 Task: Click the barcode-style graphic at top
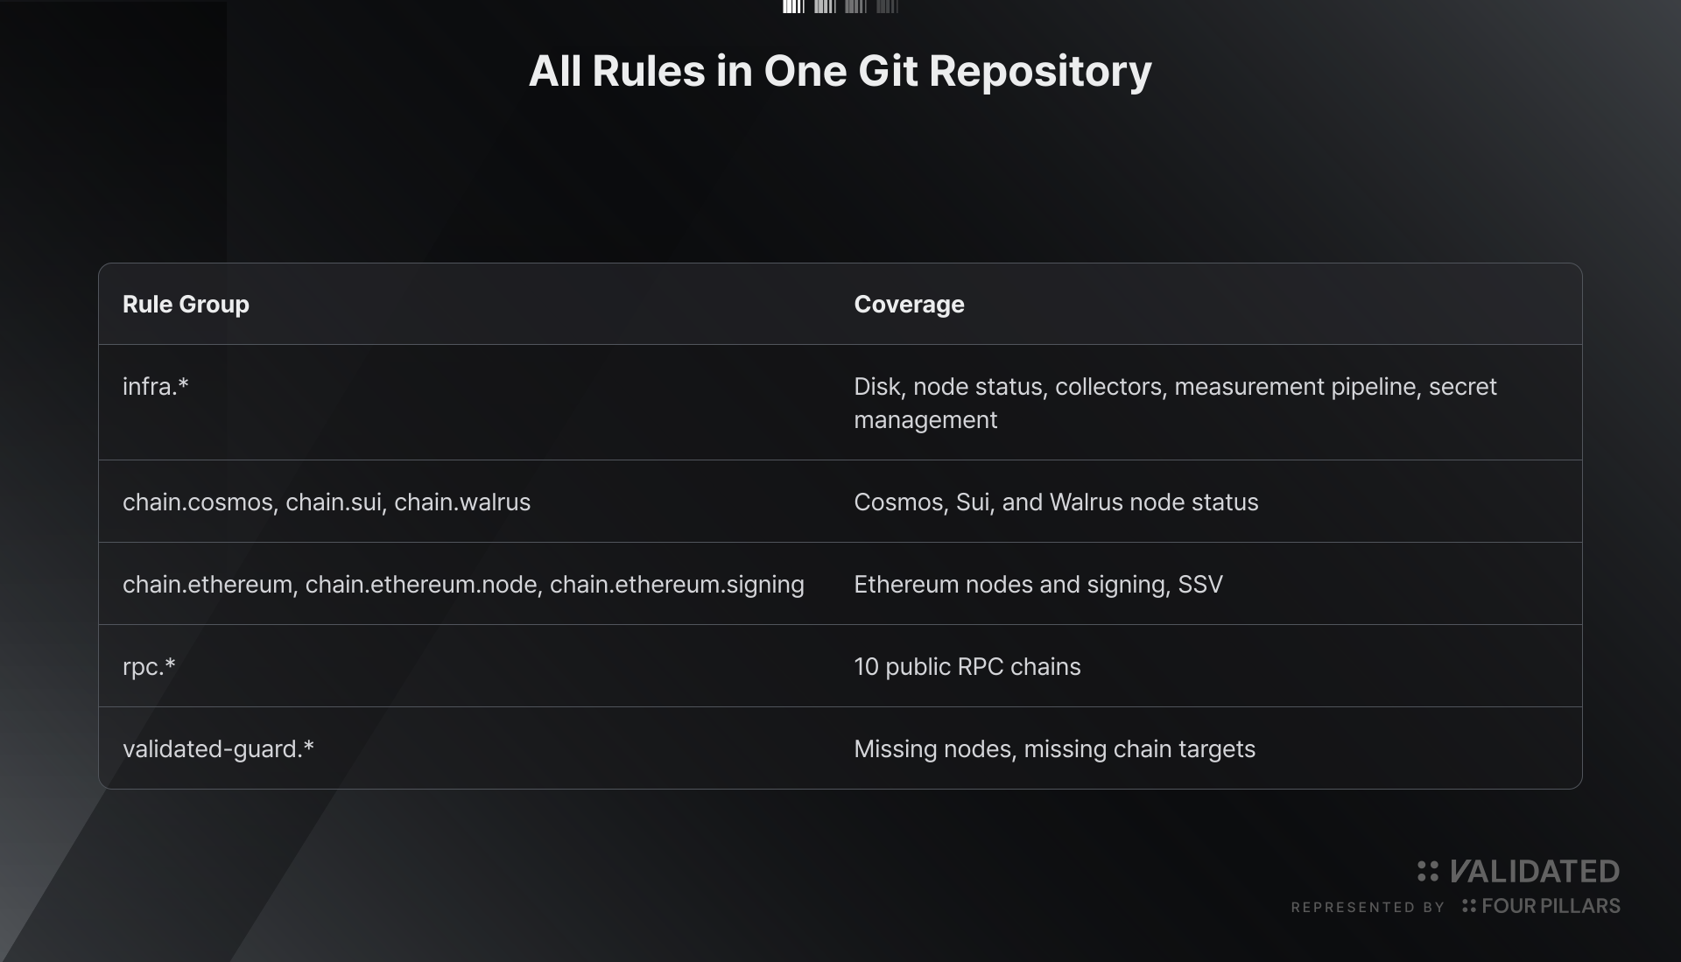click(840, 7)
